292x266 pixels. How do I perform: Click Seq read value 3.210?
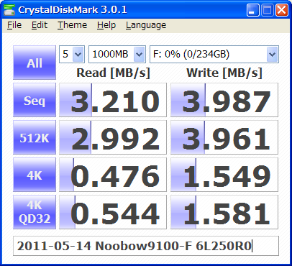113,100
